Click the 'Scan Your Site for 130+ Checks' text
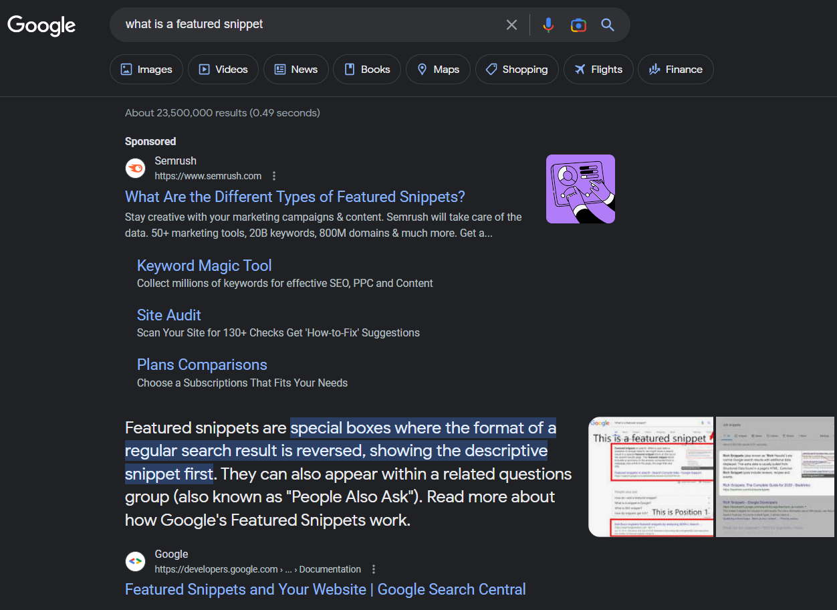837x610 pixels. (x=278, y=332)
